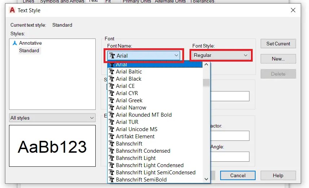Image resolution: width=309 pixels, height=188 pixels.
Task: Click TrueType icon next to Arial Unicode MS
Action: (112, 129)
